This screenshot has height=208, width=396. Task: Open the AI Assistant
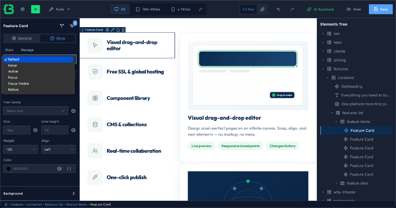320,9
